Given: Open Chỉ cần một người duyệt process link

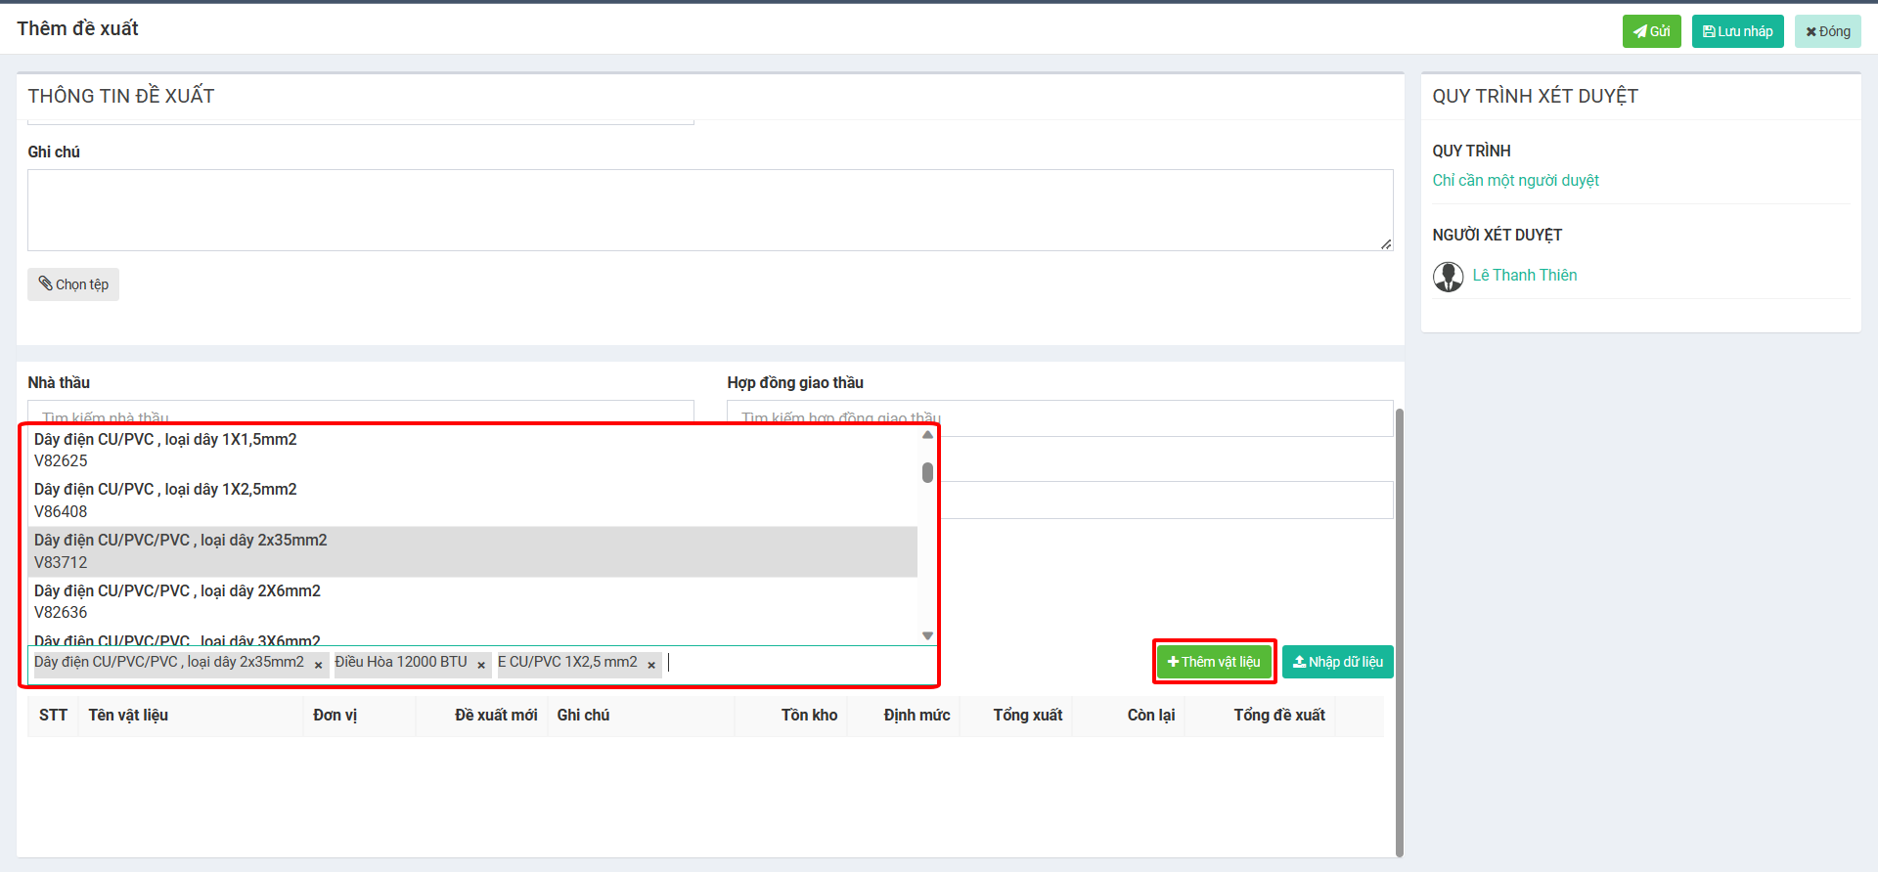Looking at the screenshot, I should [1515, 181].
